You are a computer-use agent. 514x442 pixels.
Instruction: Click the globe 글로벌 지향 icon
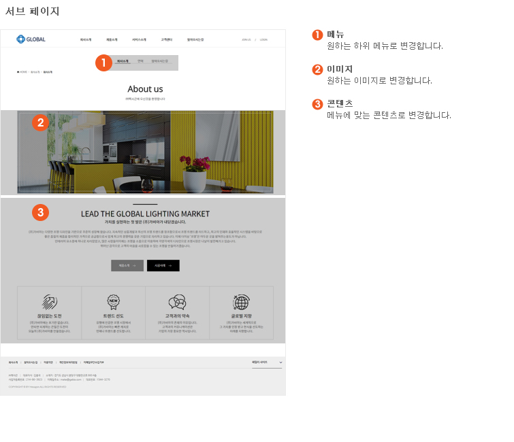tap(241, 302)
